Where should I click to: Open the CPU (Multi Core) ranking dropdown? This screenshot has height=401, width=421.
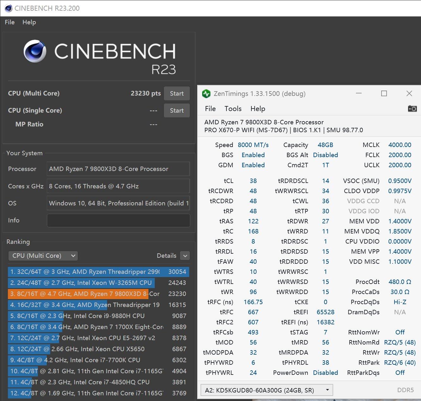43,256
